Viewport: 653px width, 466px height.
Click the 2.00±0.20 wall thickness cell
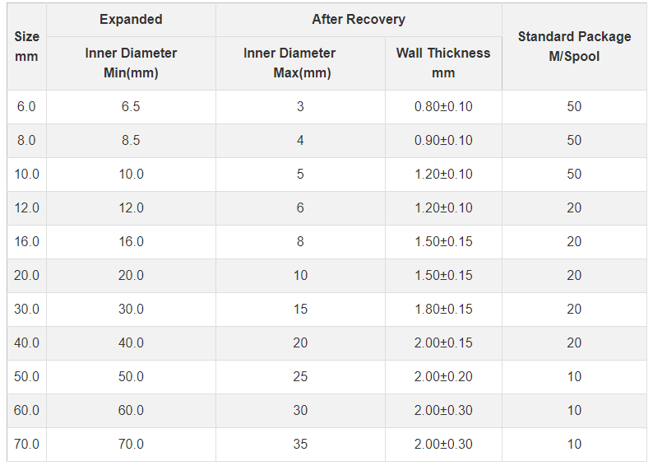(443, 377)
